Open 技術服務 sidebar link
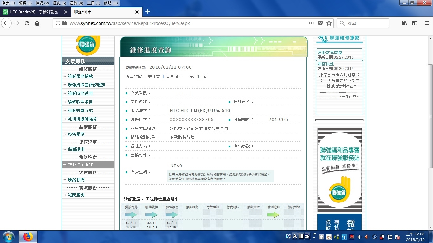The image size is (433, 243). coord(76,134)
